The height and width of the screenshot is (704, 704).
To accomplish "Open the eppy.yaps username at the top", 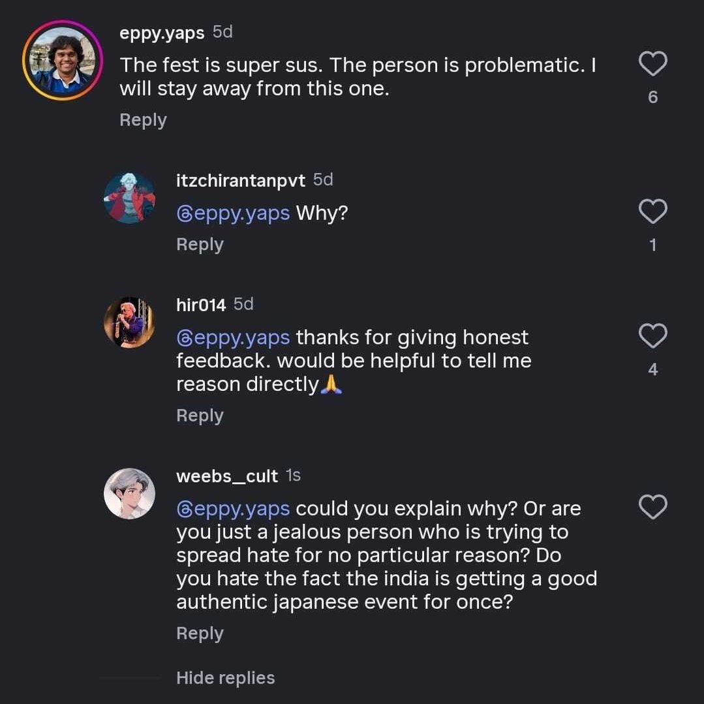I will [162, 33].
